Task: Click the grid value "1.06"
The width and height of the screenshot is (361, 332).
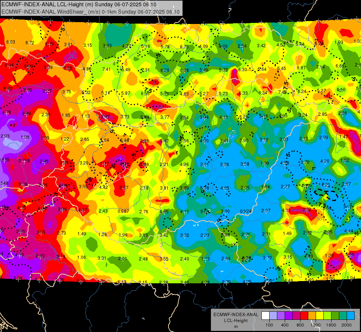Action: pyautogui.click(x=81, y=257)
